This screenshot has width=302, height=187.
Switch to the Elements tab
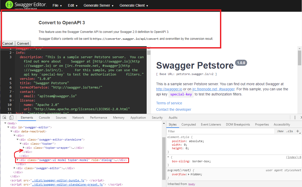[27, 118]
